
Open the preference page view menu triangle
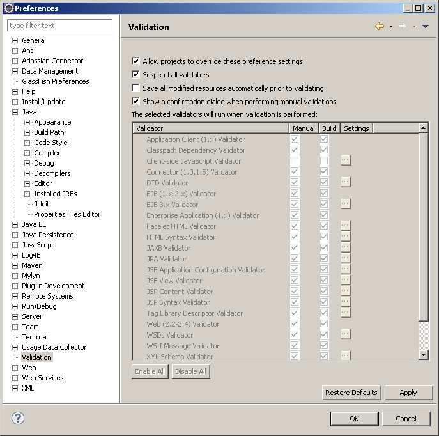pos(426,27)
